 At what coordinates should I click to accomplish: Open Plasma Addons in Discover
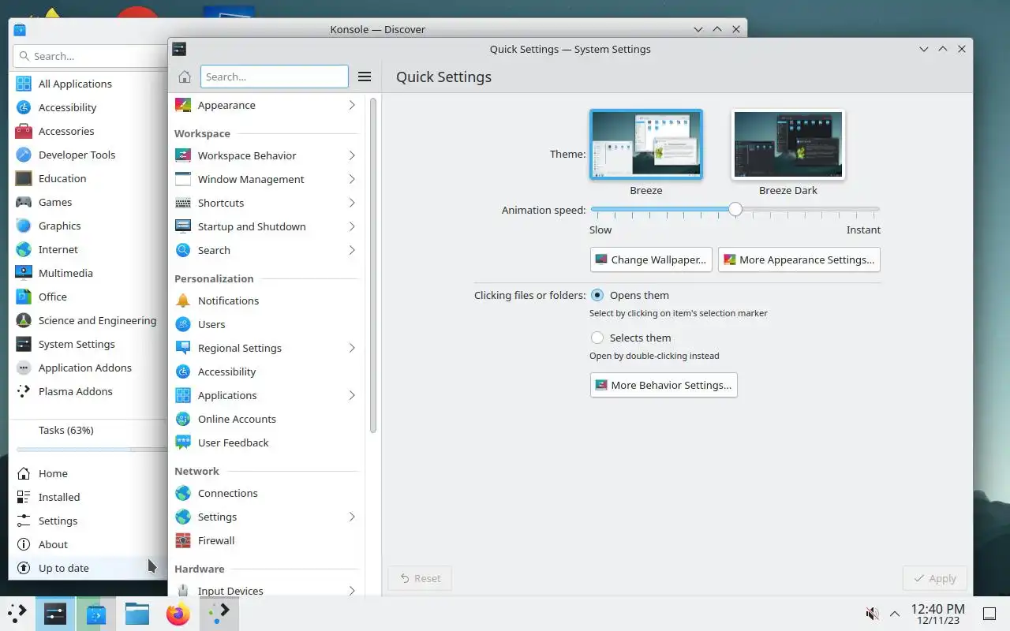88,391
